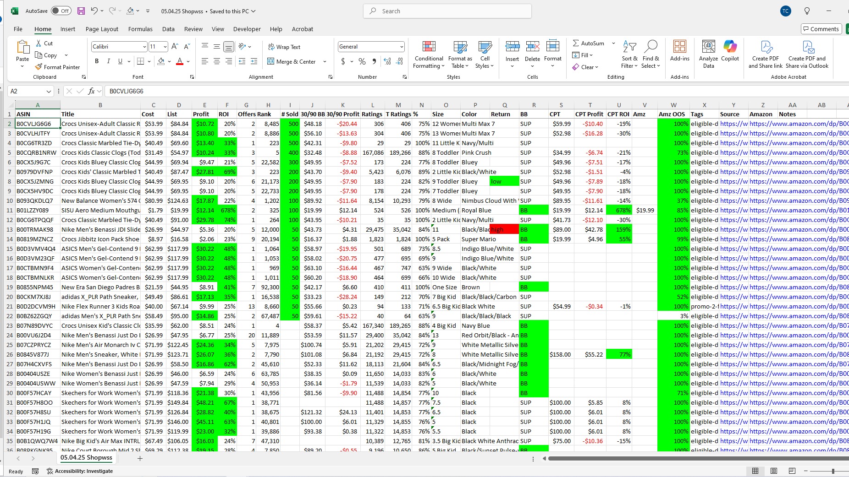Apply Italic formatting
This screenshot has width=849, height=477.
(108, 61)
